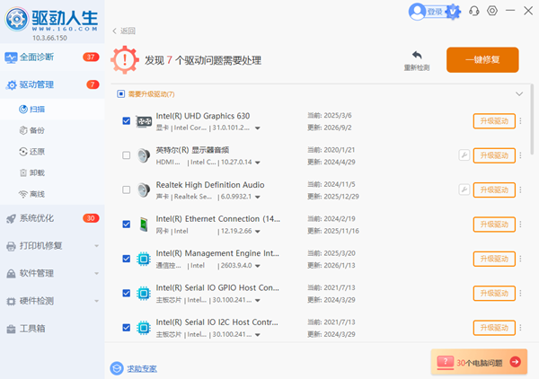Uncheck Intel(R) UHD Graphics 630 checkbox
The image size is (539, 379).
pyautogui.click(x=126, y=121)
